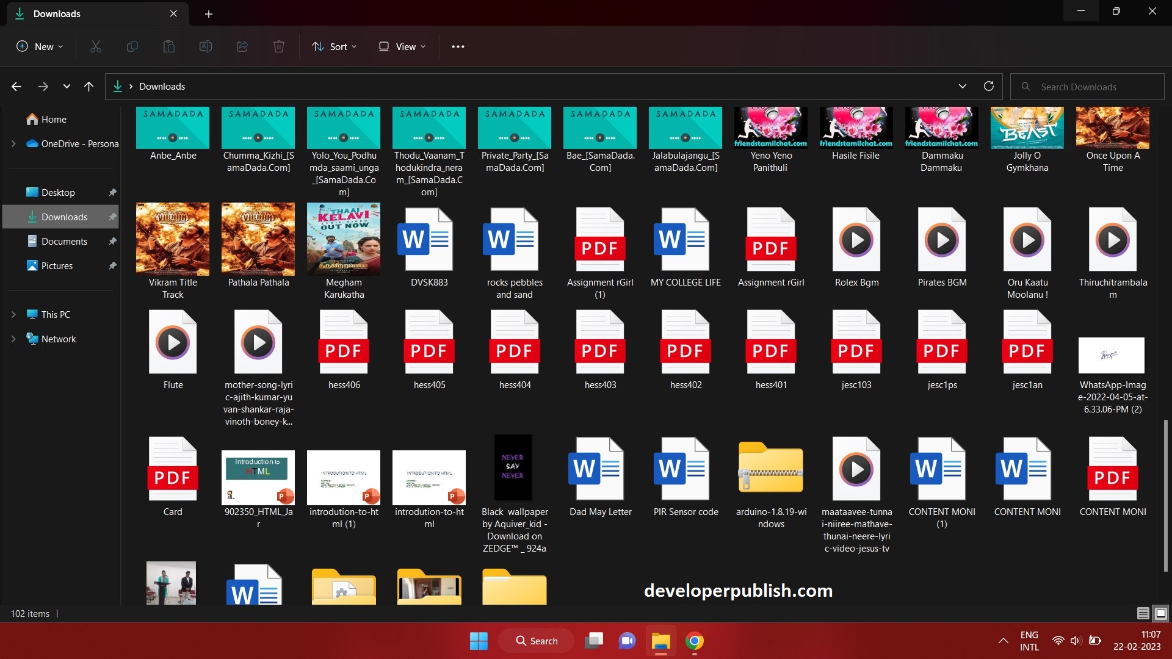Open Google Chrome from the taskbar
The width and height of the screenshot is (1172, 659).
click(695, 641)
